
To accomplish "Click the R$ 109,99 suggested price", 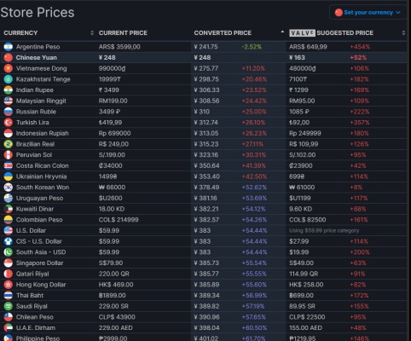I will tap(304, 144).
